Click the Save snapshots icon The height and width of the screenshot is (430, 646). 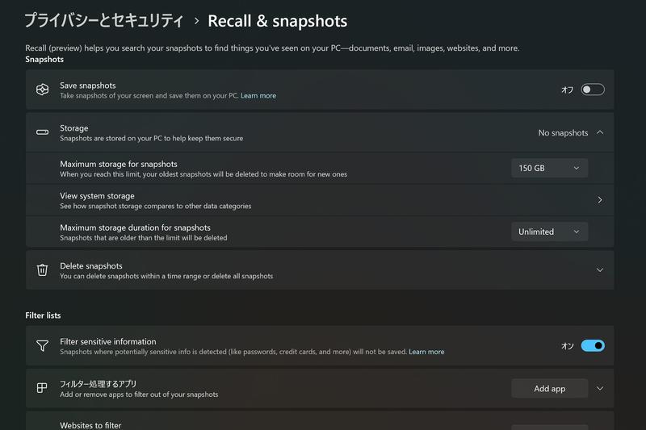coord(43,90)
